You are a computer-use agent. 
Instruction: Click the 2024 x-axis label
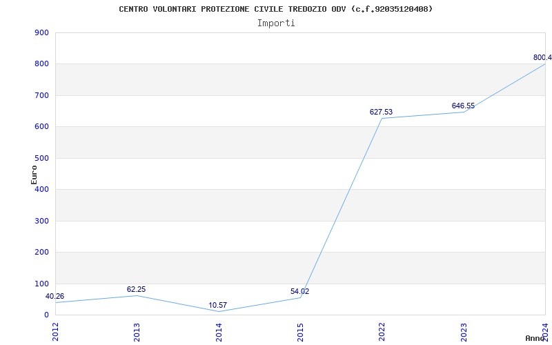[x=545, y=332]
